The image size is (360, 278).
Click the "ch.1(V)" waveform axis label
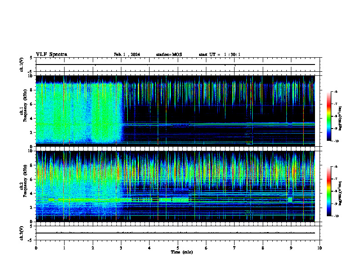pos(21,65)
